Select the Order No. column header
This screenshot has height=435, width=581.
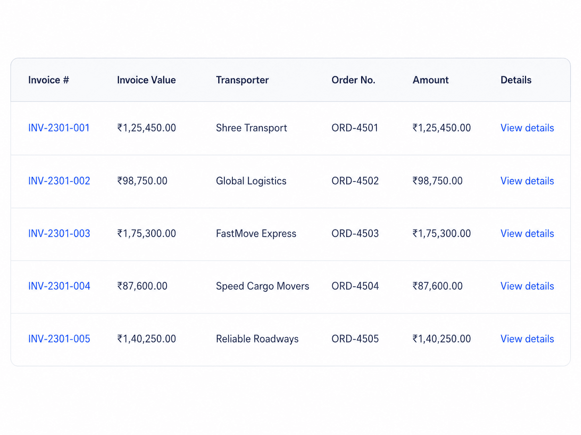coord(353,80)
